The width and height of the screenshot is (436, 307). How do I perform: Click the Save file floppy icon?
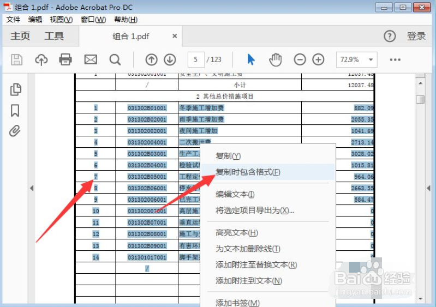[16, 60]
